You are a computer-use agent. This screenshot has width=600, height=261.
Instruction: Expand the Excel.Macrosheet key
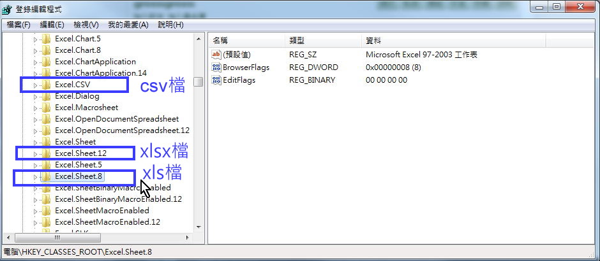(x=36, y=108)
